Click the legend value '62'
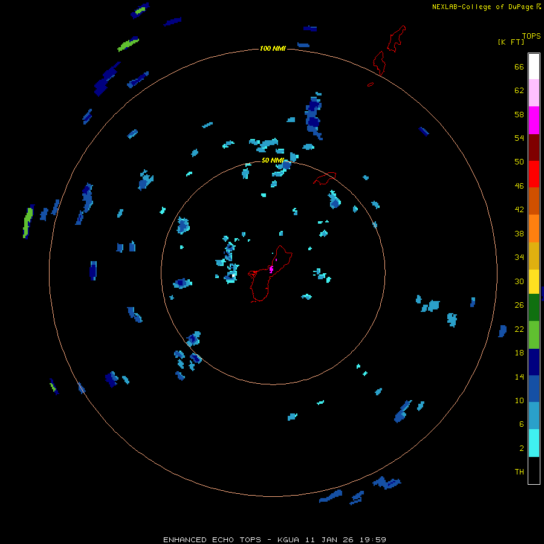Screen dimensions: 544x544 (x=519, y=91)
